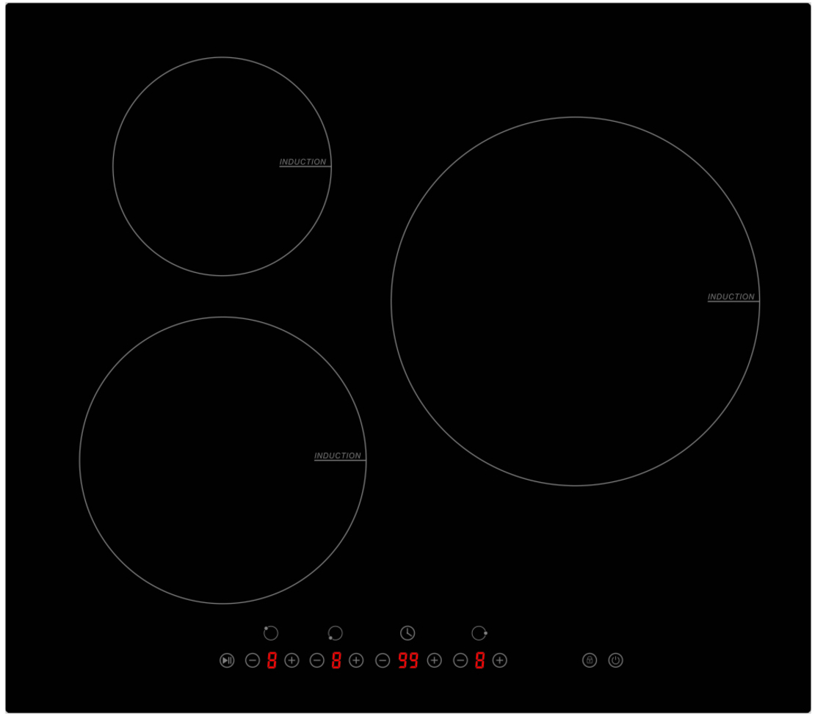Decrease power for the right burner

coord(460,661)
